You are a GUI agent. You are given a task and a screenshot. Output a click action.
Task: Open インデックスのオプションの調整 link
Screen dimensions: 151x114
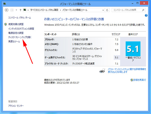21,29
